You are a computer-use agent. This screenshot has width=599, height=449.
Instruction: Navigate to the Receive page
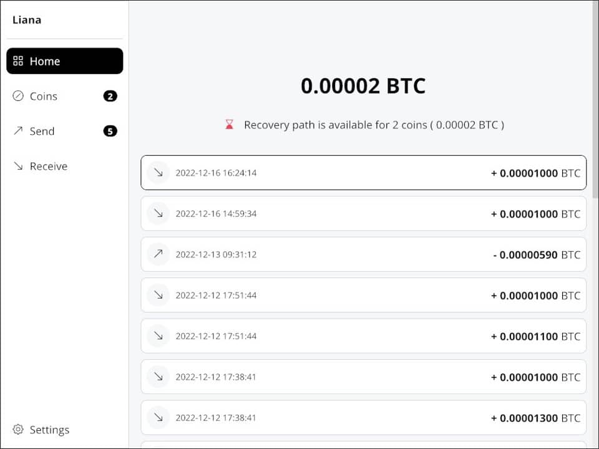point(49,166)
